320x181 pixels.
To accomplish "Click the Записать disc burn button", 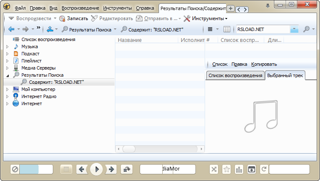I will pos(74,18).
